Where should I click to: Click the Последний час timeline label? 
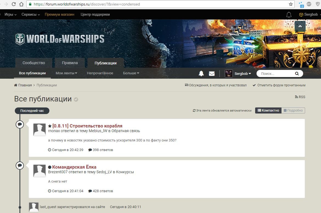click(x=32, y=111)
